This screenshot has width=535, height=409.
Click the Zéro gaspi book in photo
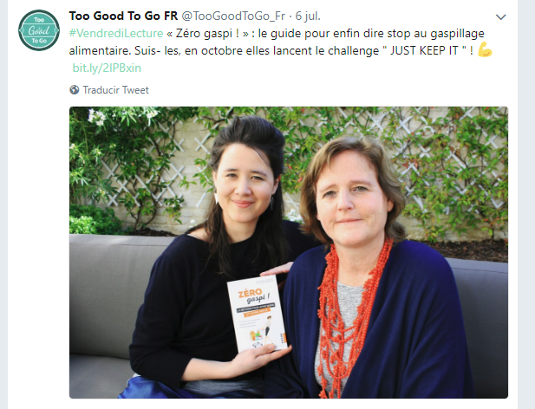click(257, 314)
